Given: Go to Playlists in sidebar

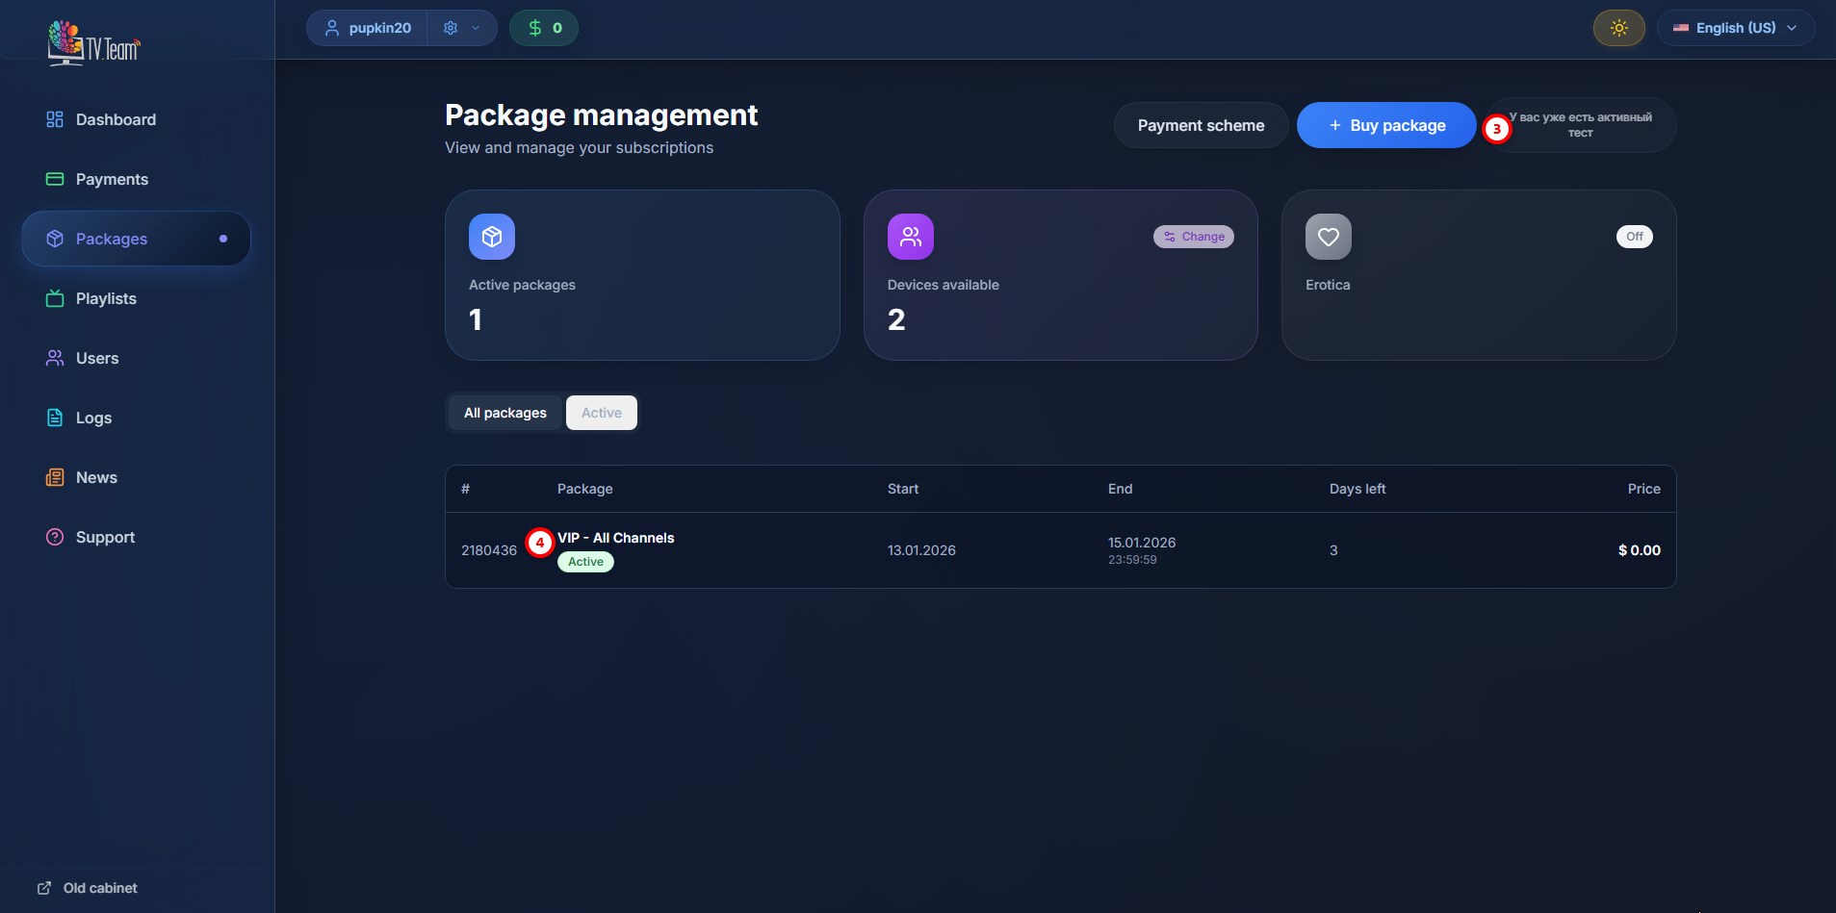Looking at the screenshot, I should 106,298.
